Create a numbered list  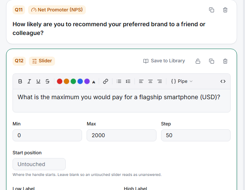coord(128,81)
